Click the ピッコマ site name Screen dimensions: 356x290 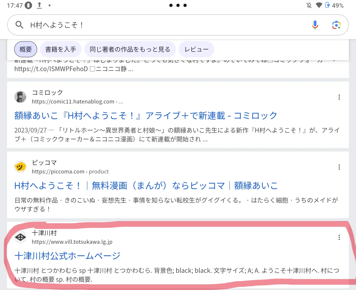pyautogui.click(x=44, y=162)
